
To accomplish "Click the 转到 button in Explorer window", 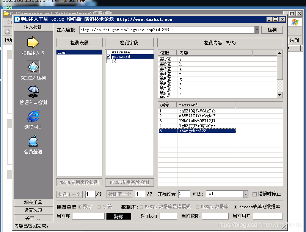I will click(294, 40).
